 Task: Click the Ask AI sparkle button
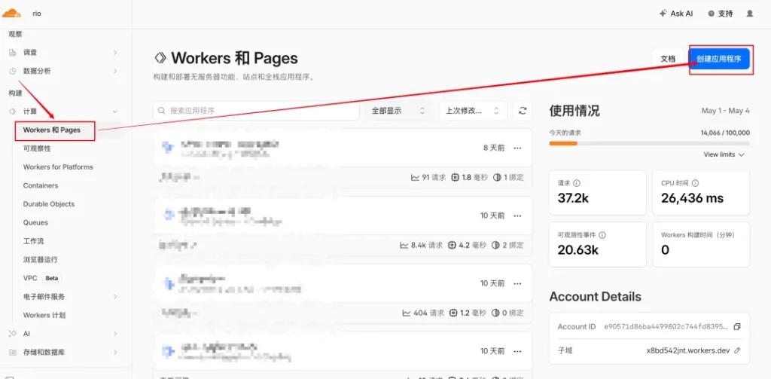point(676,14)
